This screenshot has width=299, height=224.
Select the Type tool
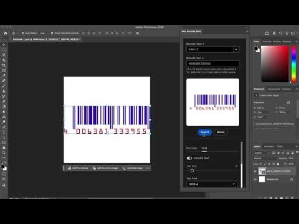point(4,132)
